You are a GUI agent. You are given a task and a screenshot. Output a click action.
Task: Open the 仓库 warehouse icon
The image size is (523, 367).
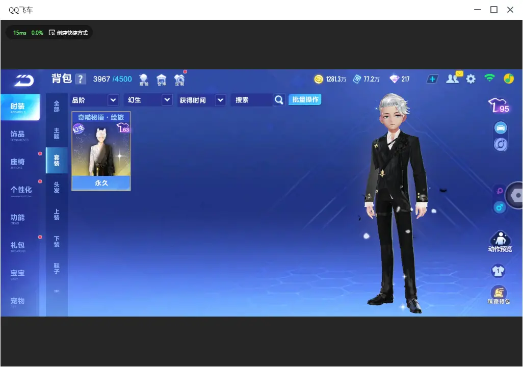pos(162,80)
